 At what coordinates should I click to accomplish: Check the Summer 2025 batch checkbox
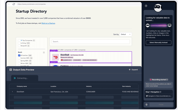pyautogui.click(x=19, y=58)
